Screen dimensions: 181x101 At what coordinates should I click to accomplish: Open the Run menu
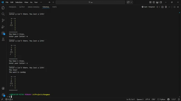[36, 2]
